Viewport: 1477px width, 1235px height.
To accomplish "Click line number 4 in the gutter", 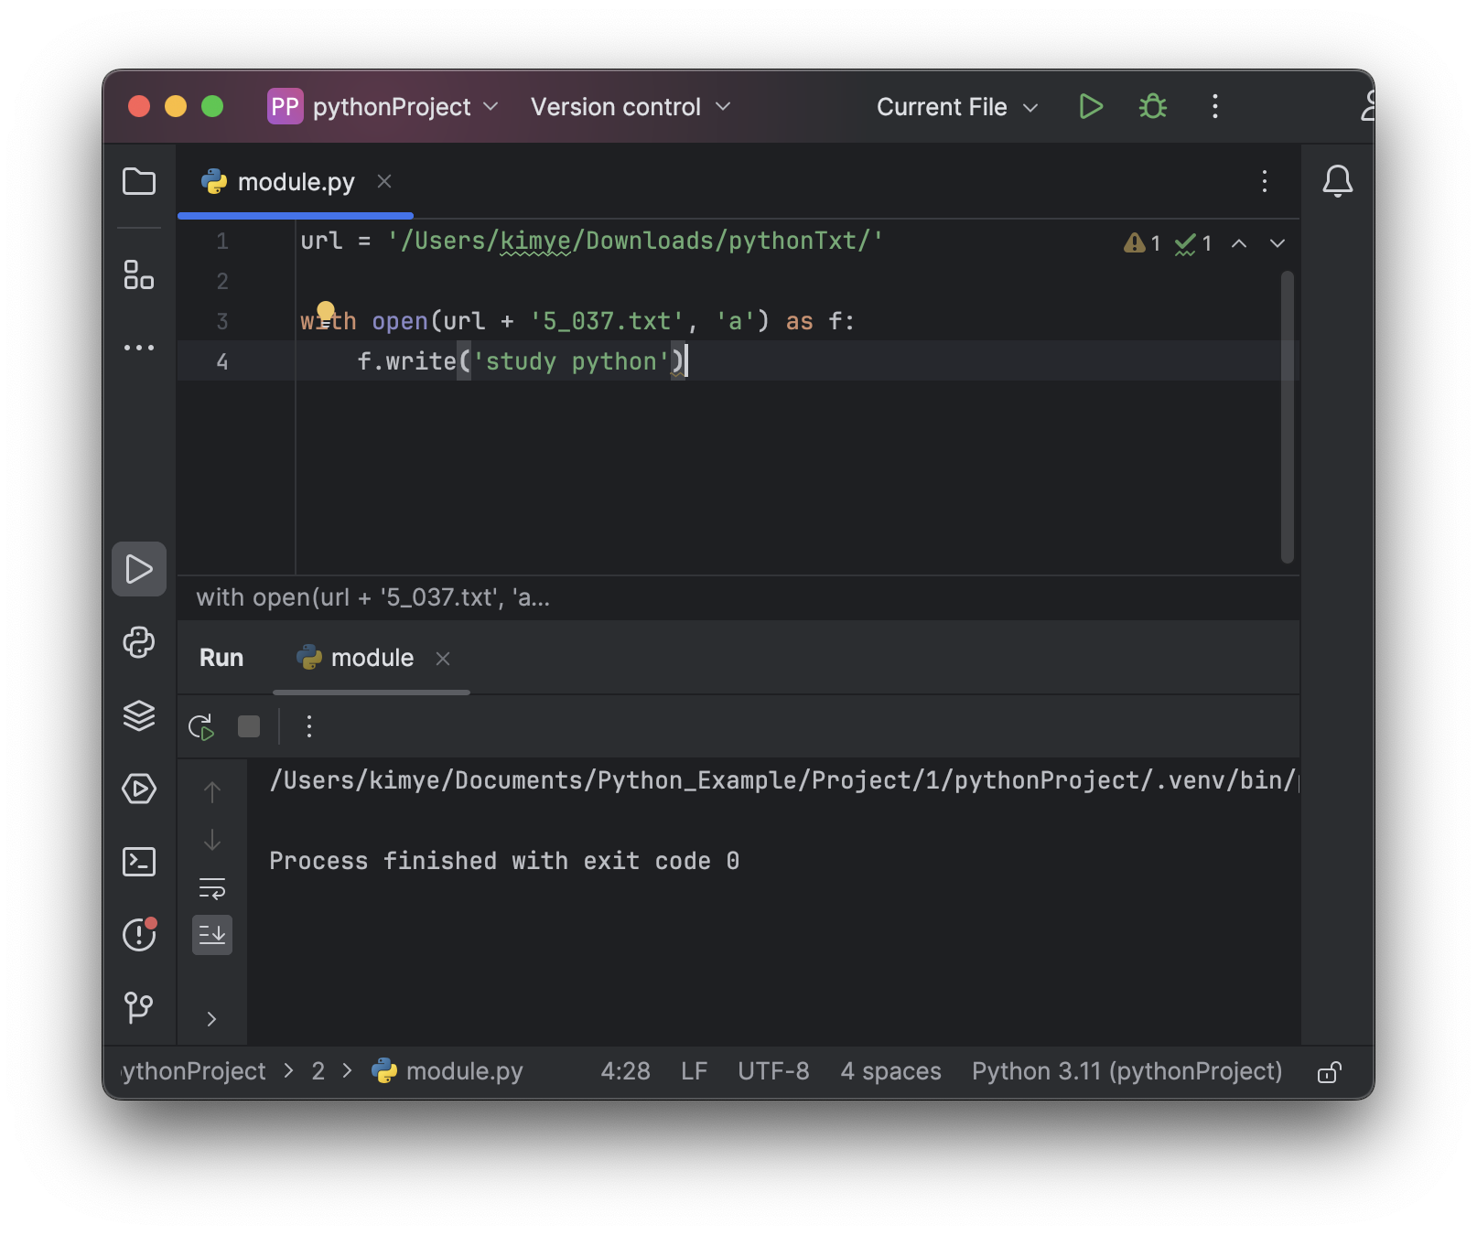I will pos(222,362).
